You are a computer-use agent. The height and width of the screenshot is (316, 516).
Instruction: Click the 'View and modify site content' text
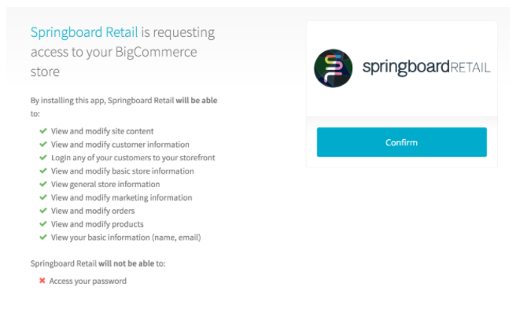[102, 131]
